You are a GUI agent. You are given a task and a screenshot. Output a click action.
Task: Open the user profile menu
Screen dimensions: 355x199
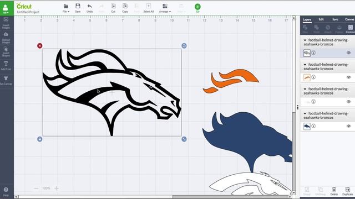pyautogui.click(x=6, y=9)
